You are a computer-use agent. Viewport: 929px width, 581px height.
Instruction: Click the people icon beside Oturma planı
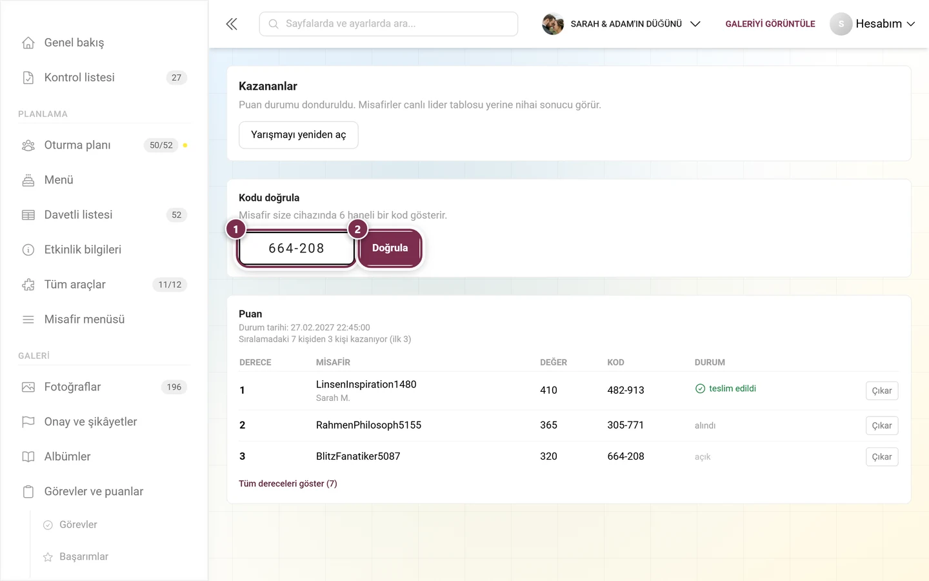[x=28, y=145]
